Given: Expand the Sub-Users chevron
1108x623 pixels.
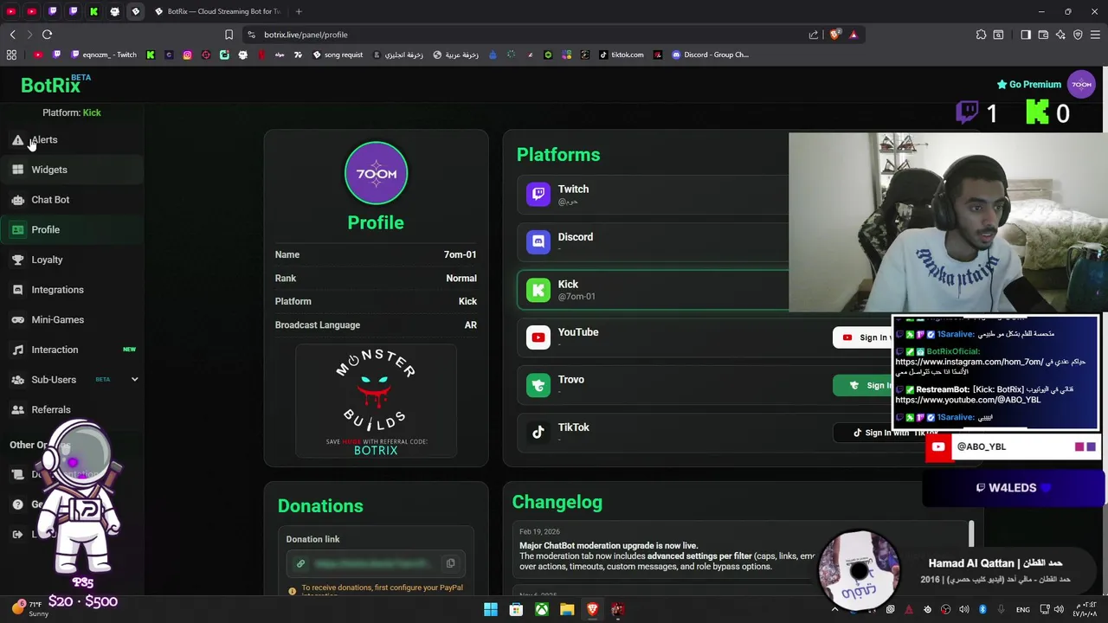Looking at the screenshot, I should (134, 380).
